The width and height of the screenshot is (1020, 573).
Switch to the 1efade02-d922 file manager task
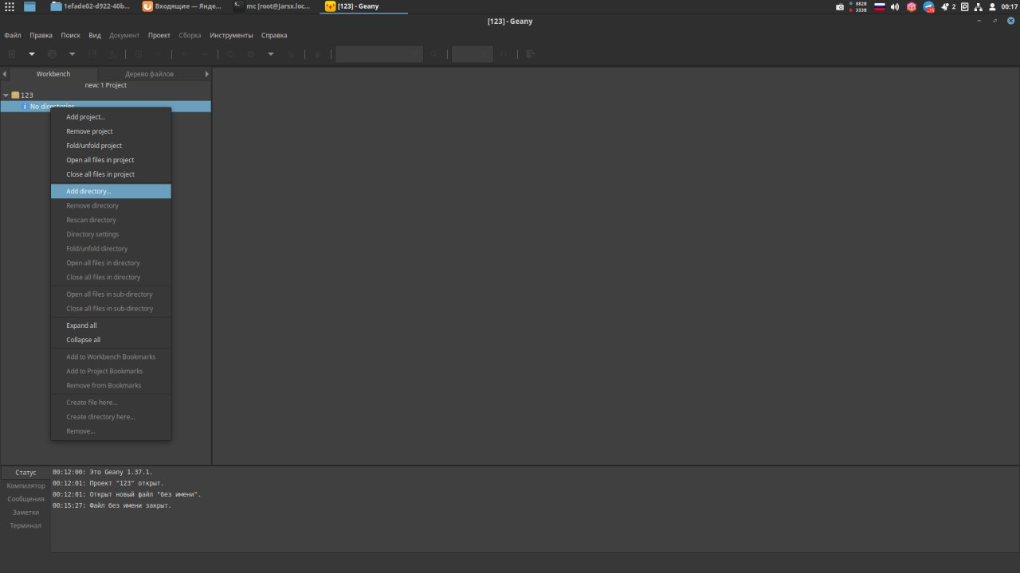[x=90, y=6]
